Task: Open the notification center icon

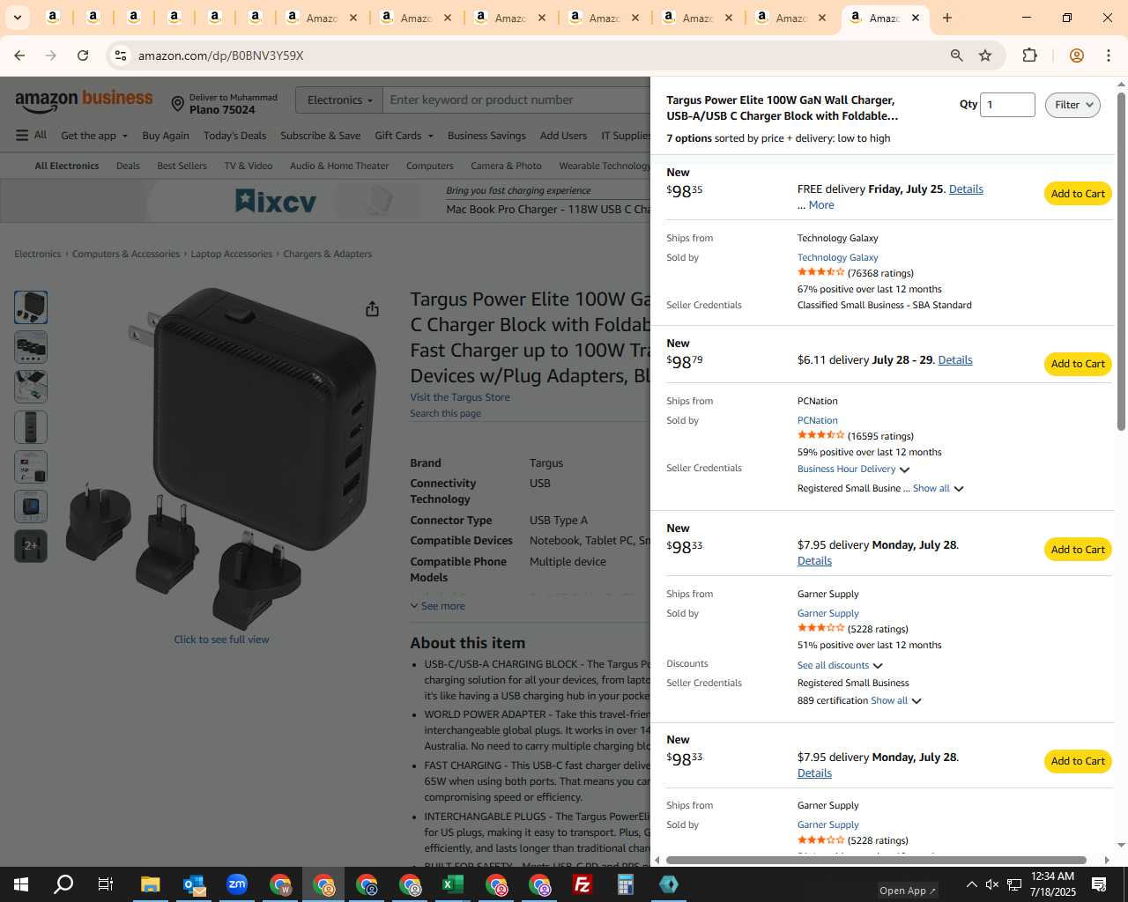Action: (x=1099, y=884)
